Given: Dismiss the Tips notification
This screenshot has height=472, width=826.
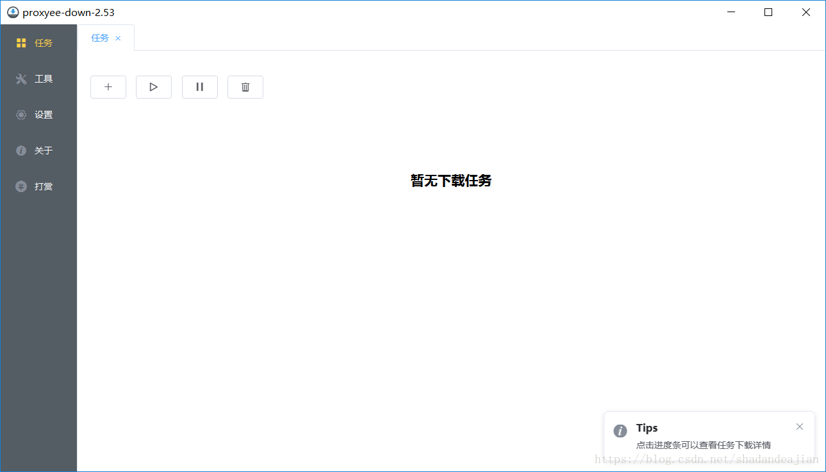Looking at the screenshot, I should coord(799,426).
